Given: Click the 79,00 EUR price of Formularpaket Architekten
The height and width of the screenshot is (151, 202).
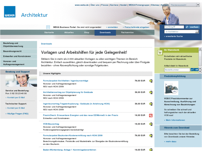Looking at the screenshot, I should coord(140,81).
